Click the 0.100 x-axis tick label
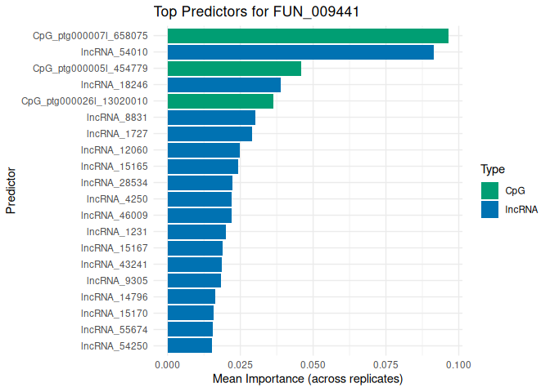The height and width of the screenshot is (392, 550). point(458,364)
